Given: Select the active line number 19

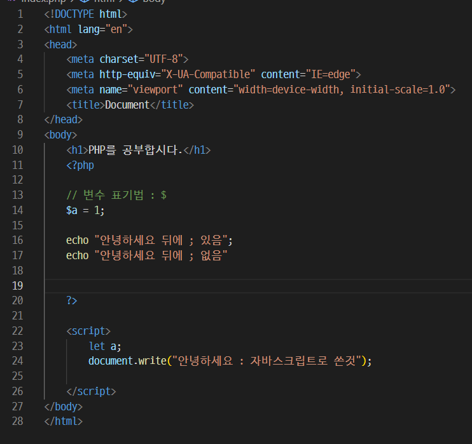Looking at the screenshot, I should (x=17, y=286).
